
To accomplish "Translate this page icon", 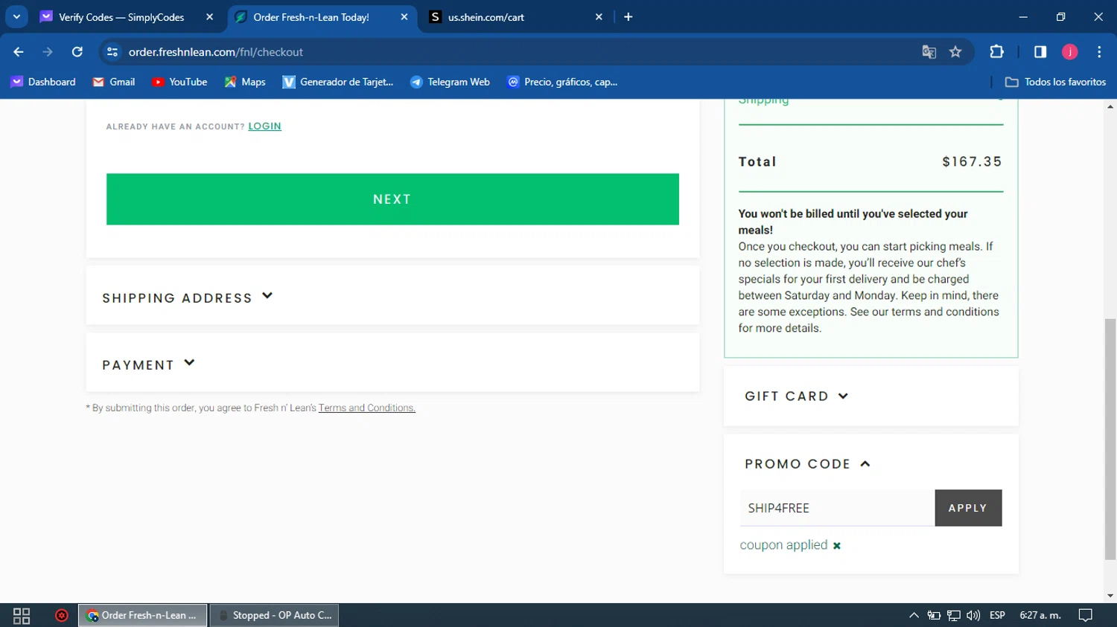I will tap(929, 52).
